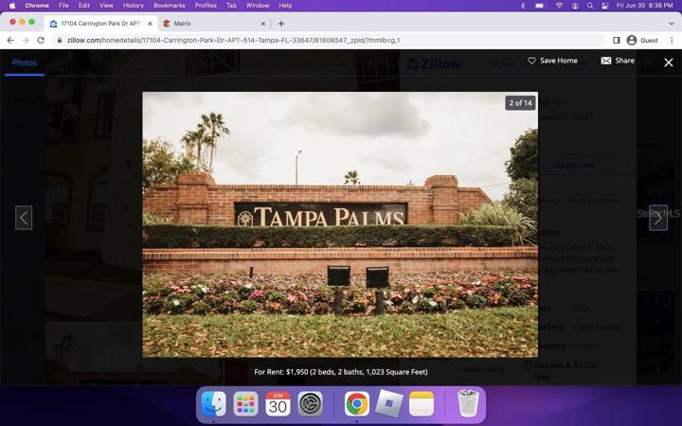682x426 pixels.
Task: Open Spotlight search magnifier
Action: pyautogui.click(x=590, y=6)
